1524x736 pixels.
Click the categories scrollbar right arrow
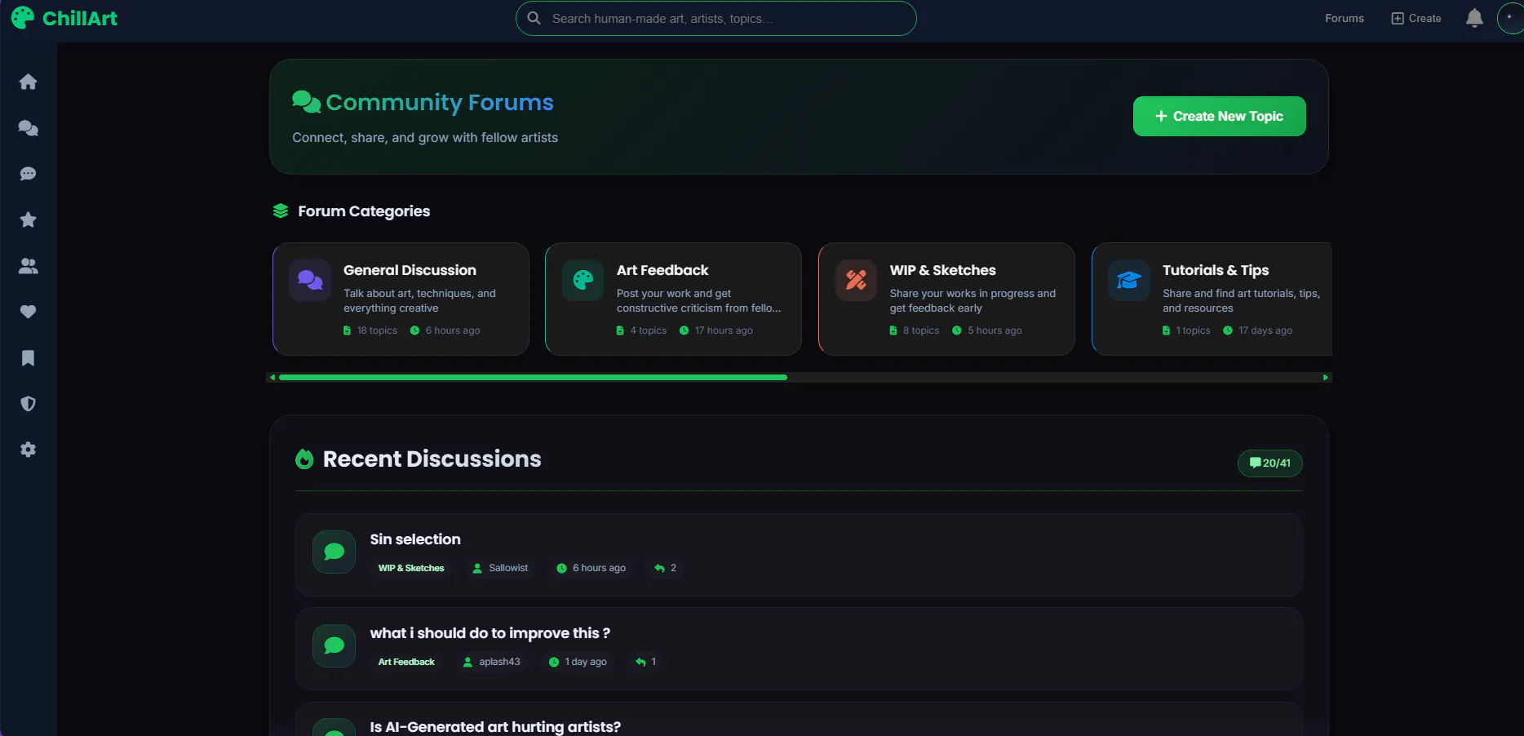coord(1326,378)
